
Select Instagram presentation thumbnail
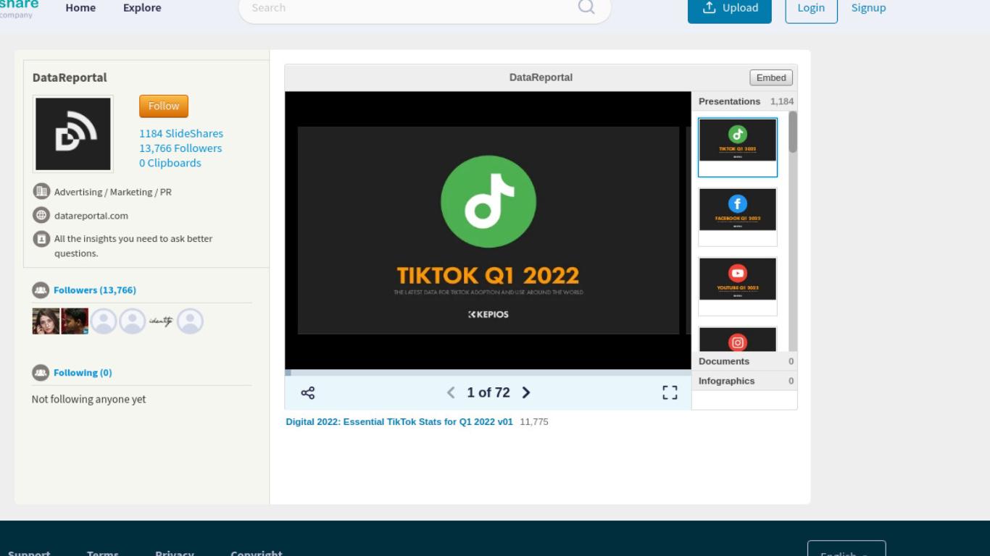pyautogui.click(x=738, y=339)
